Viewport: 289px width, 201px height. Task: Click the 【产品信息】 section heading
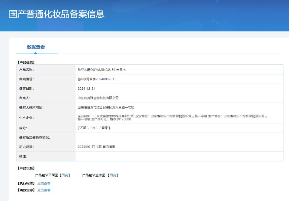click(x=26, y=62)
